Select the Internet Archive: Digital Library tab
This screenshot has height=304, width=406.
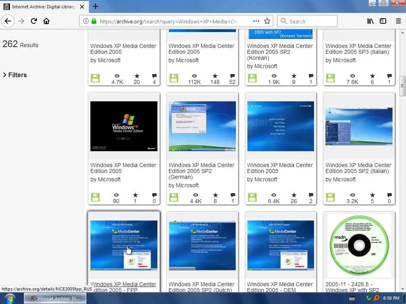tap(44, 7)
